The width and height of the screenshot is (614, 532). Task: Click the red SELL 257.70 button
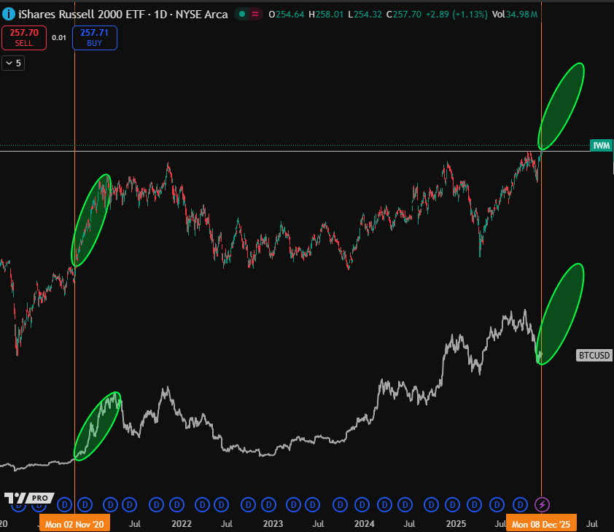pos(24,38)
